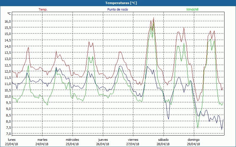Click the miércoles 25/04/18 date label
Image resolution: width=236 pixels, height=147 pixels.
coord(72,142)
